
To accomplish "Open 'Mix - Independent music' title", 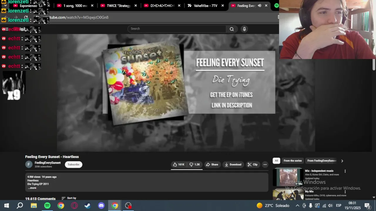I will pyautogui.click(x=319, y=171).
